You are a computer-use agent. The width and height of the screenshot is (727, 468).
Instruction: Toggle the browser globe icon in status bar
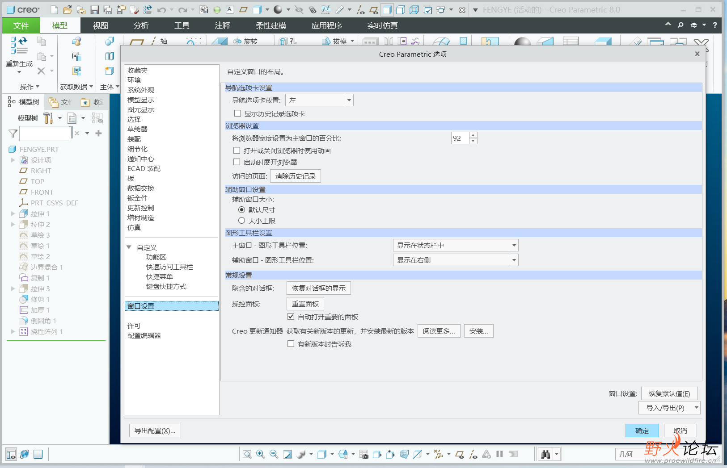(x=25, y=454)
